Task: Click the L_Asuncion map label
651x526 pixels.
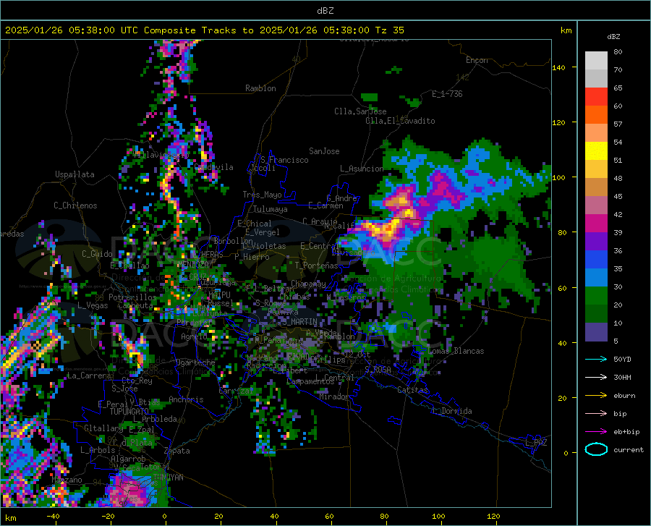Action: click(362, 169)
